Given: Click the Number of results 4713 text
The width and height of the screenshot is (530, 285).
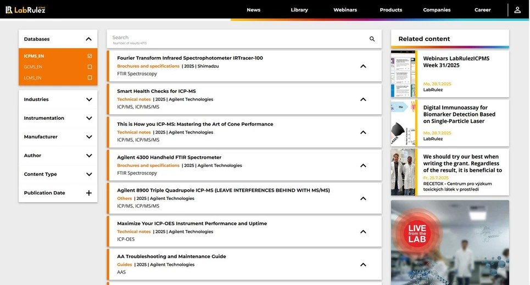Looking at the screenshot, I should [130, 43].
